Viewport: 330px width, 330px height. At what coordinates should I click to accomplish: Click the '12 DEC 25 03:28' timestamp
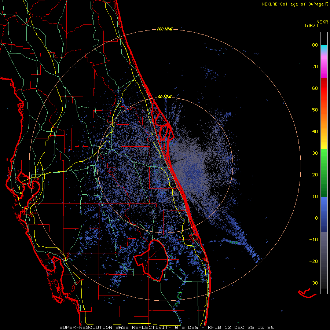pyautogui.click(x=249, y=327)
